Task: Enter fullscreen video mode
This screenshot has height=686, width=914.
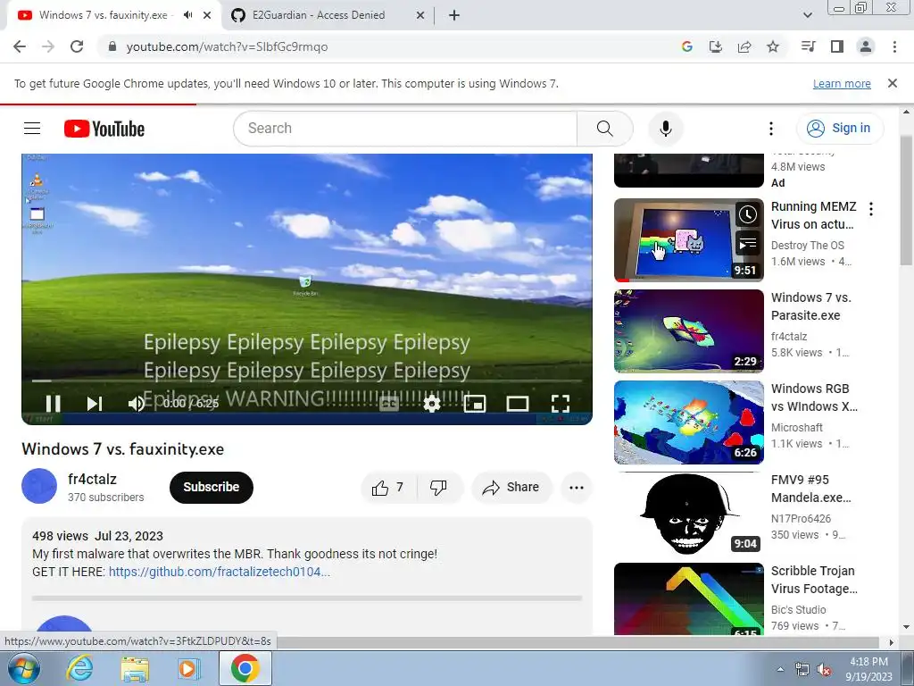Action: click(x=561, y=403)
